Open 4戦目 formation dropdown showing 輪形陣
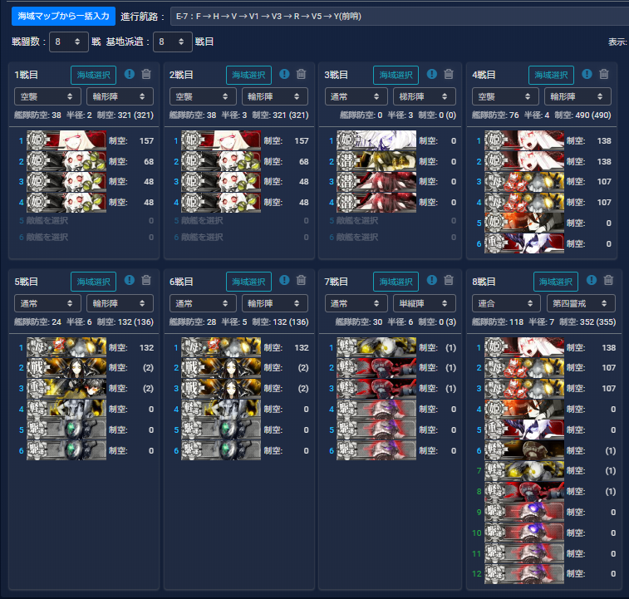 [577, 96]
